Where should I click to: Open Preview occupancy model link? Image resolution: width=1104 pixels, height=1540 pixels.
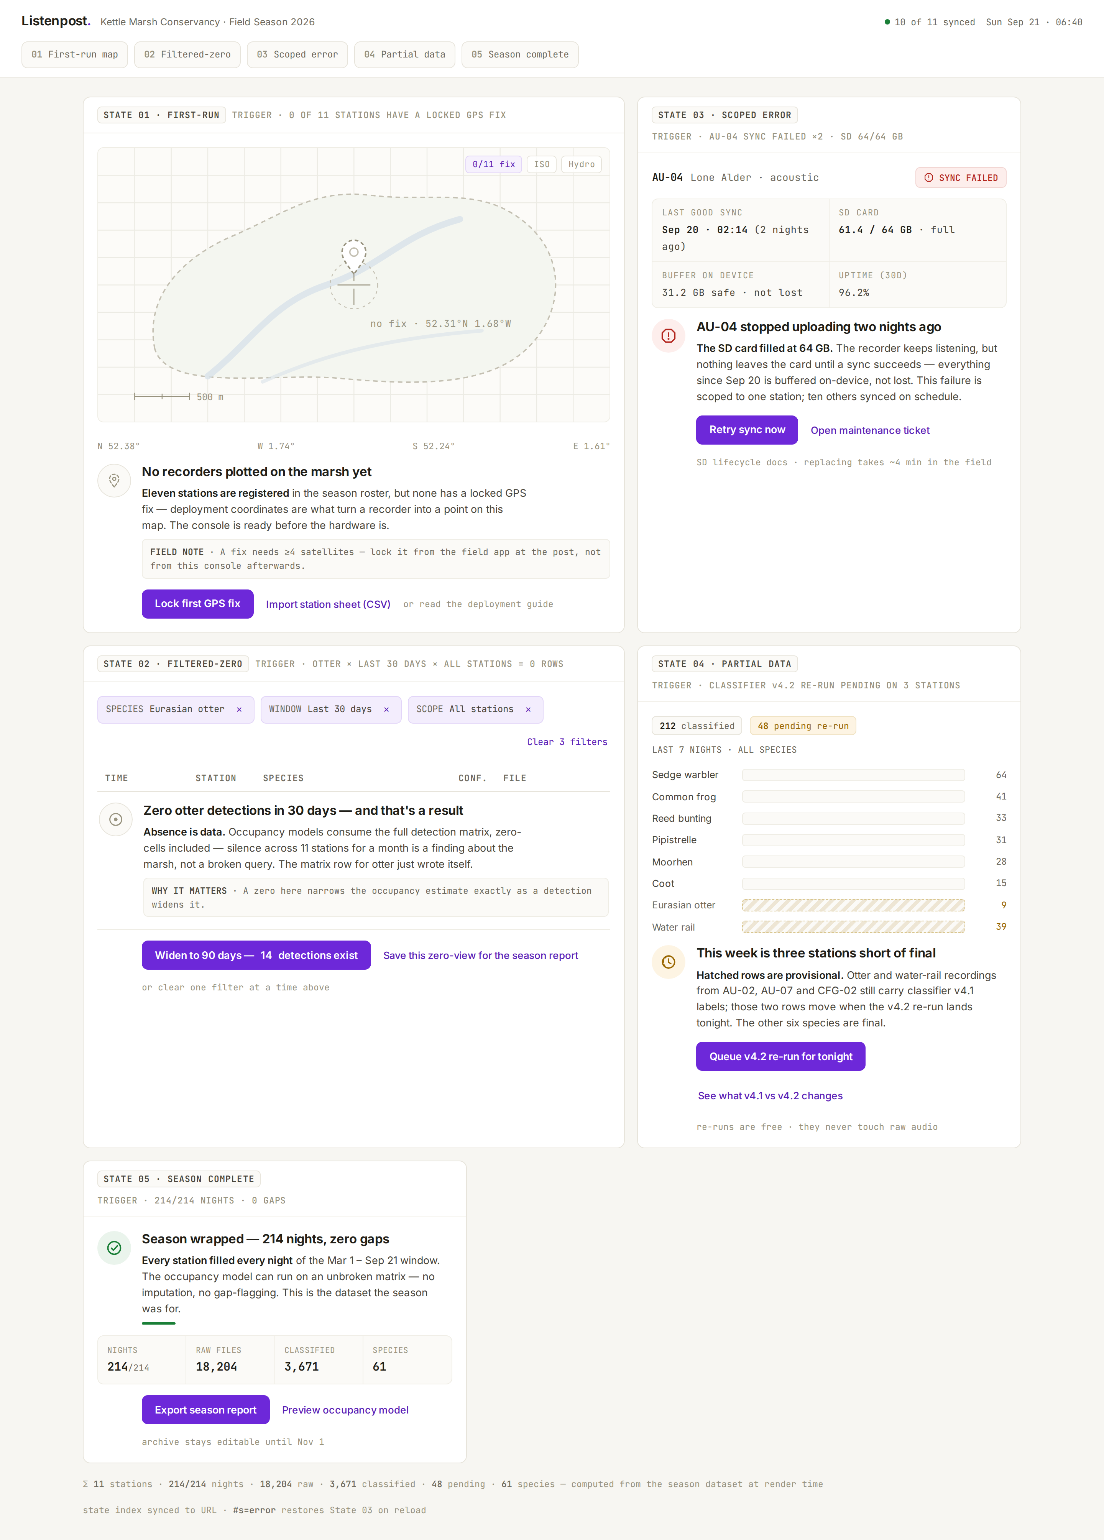[x=345, y=1410]
